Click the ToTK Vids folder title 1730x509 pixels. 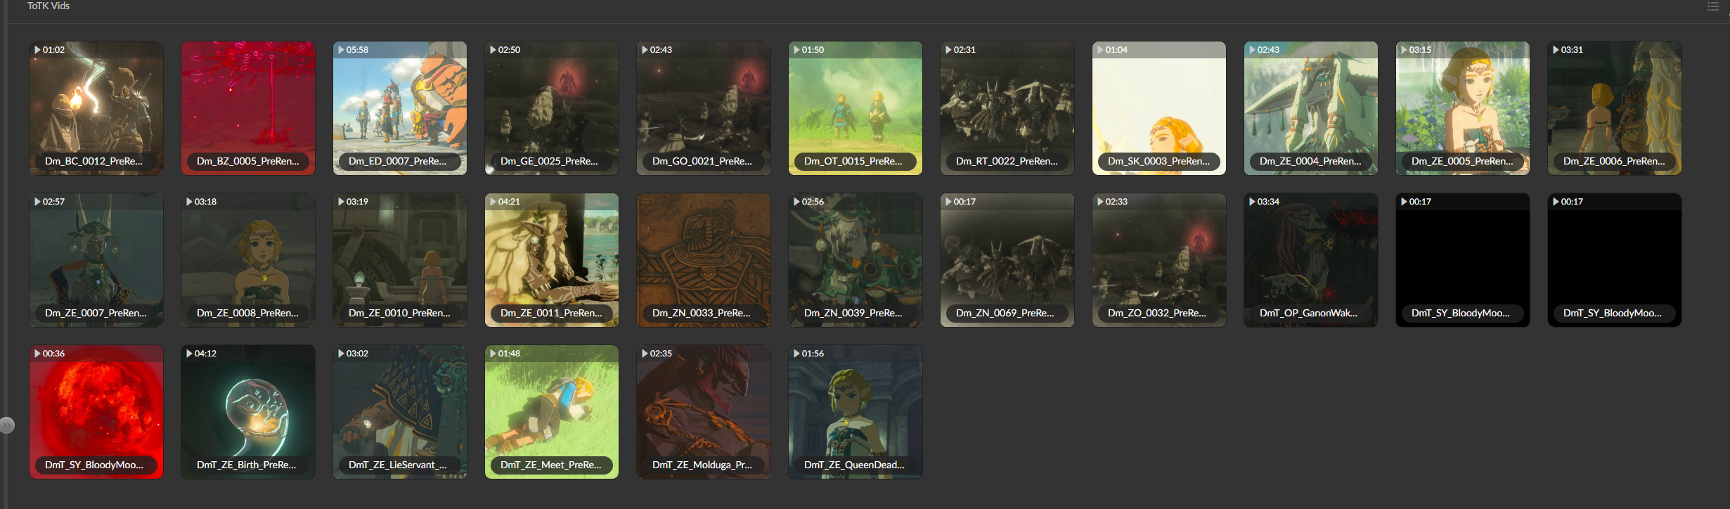pos(49,6)
